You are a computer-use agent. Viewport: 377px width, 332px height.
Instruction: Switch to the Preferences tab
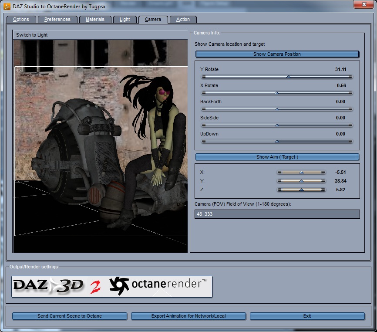pyautogui.click(x=57, y=20)
